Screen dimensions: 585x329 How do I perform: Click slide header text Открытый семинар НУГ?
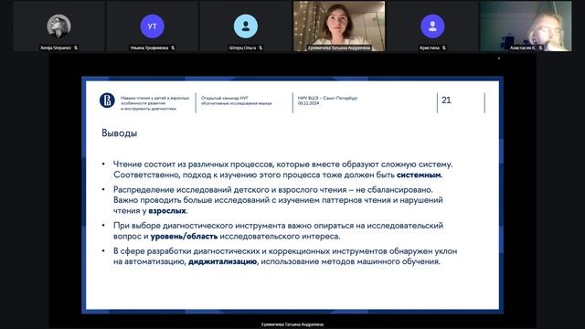225,98
